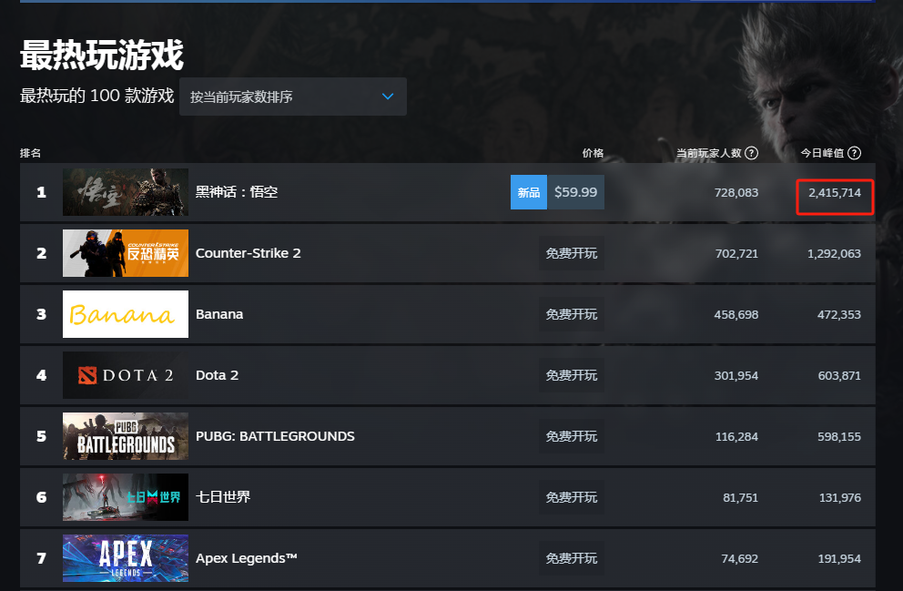Click peak value 598,155
903x591 pixels.
coord(839,437)
